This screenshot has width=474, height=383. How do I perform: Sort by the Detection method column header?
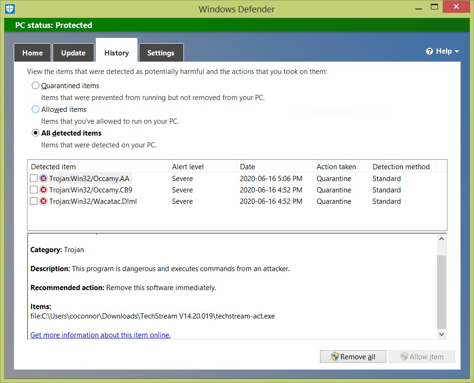pos(402,166)
